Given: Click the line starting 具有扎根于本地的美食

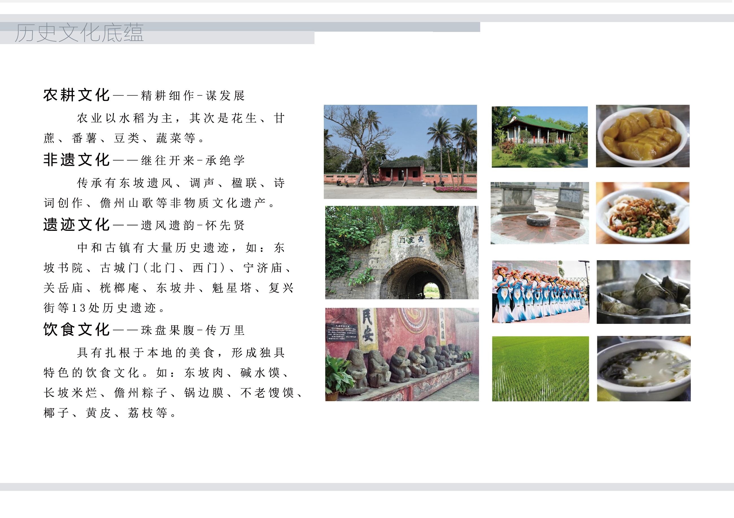Looking at the screenshot, I should [180, 352].
